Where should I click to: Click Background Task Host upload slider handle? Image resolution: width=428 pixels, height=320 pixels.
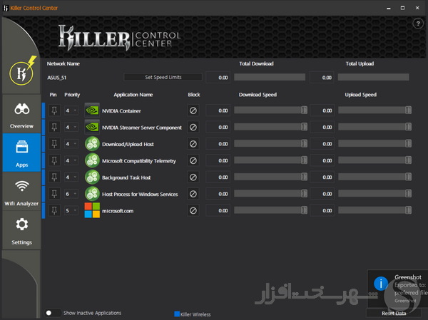coord(408,177)
